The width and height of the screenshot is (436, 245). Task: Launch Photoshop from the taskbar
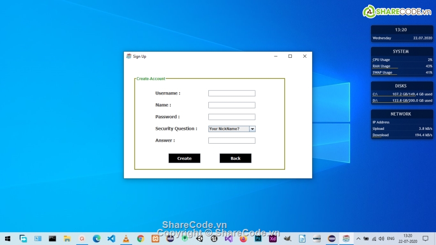tap(258, 239)
